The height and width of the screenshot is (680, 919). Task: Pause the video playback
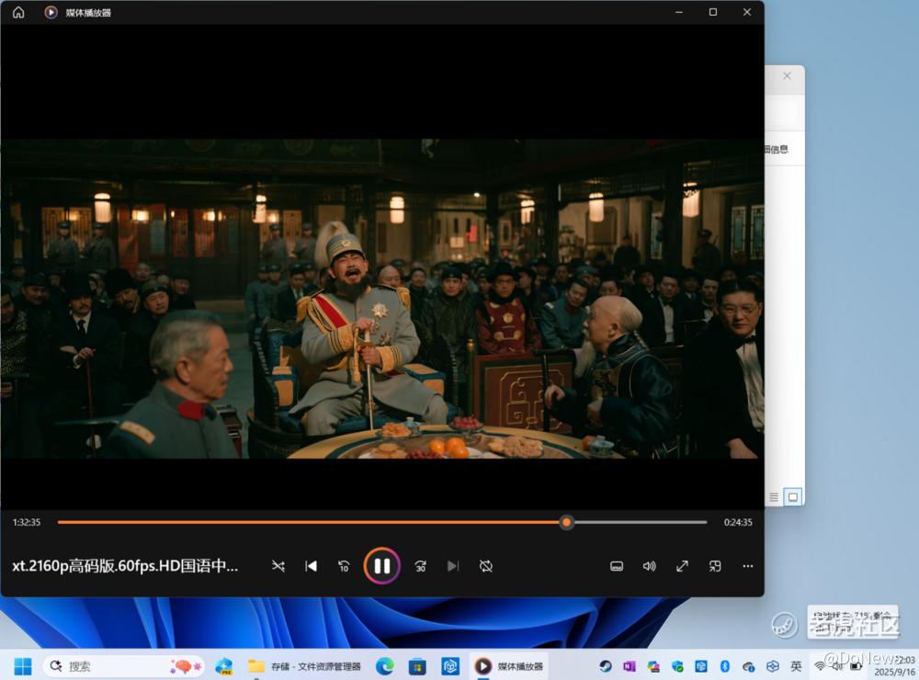point(382,566)
